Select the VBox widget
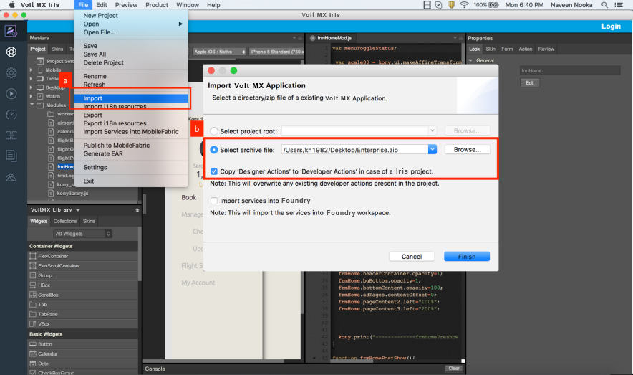 tap(39, 324)
